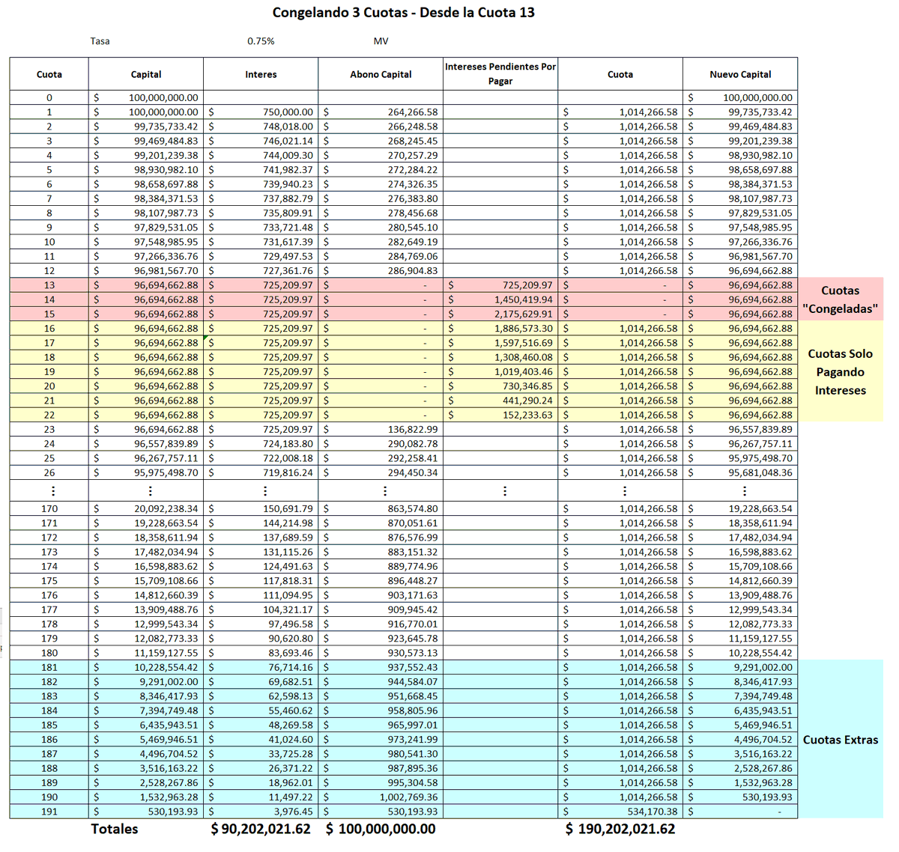Viewport: 899px width, 852px height.
Task: Select the 'Capital' column header
Action: 146,74
